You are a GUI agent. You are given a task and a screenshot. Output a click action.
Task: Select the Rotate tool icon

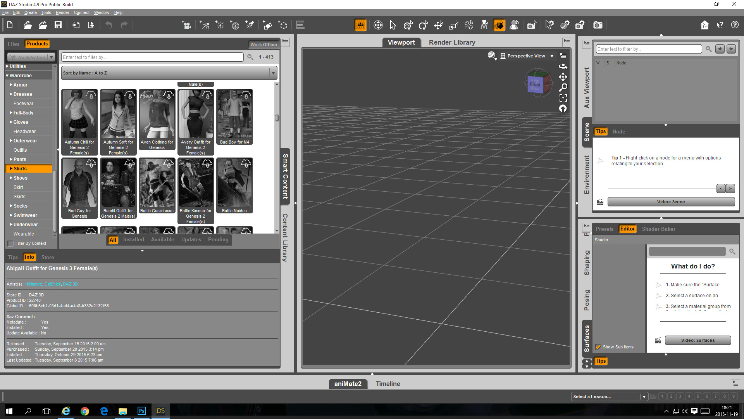(423, 25)
